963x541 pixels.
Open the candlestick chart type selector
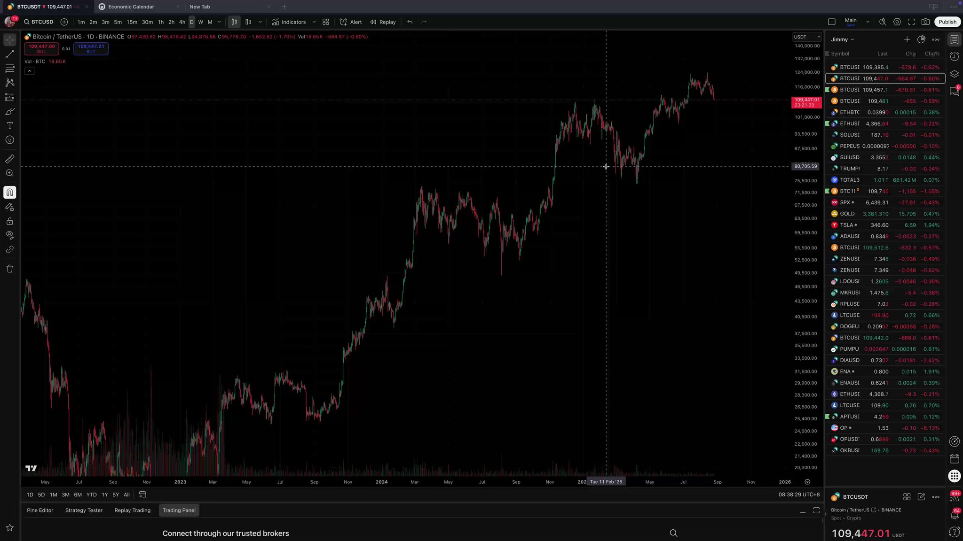point(234,22)
